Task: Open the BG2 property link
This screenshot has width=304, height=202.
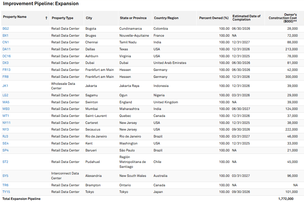Action: tap(6, 28)
